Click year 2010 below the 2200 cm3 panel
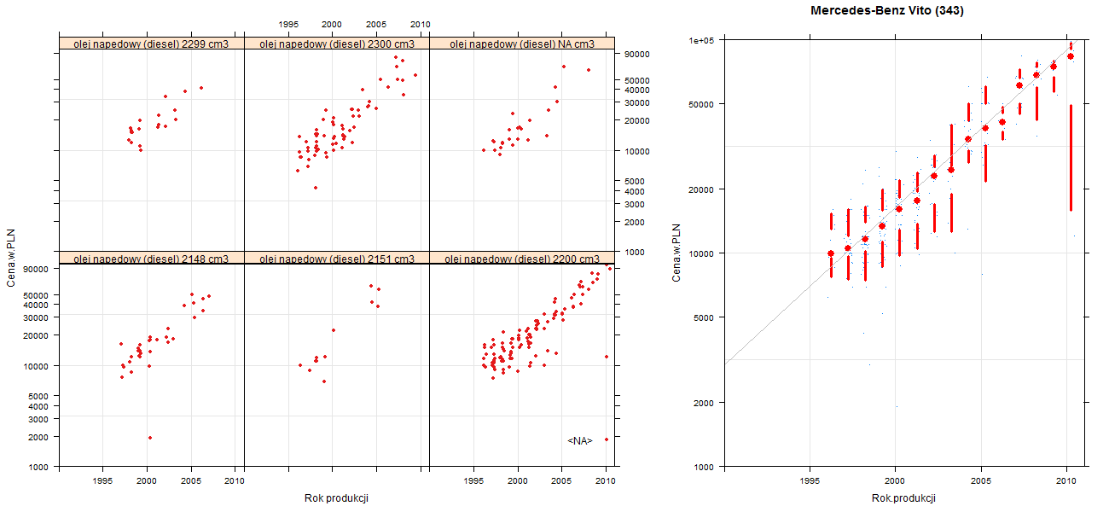This screenshot has height=512, width=1109. [606, 481]
